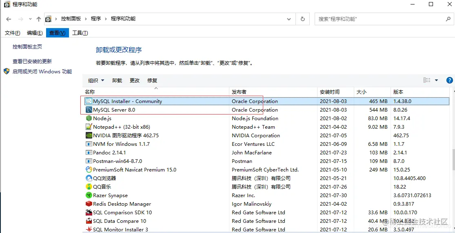Sort by the 名称 column header
The width and height of the screenshot is (455, 233).
156,92
